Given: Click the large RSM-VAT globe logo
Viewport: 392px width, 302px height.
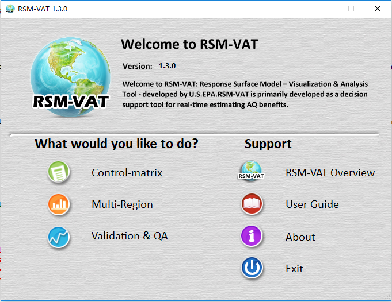Looking at the screenshot, I should click(70, 77).
